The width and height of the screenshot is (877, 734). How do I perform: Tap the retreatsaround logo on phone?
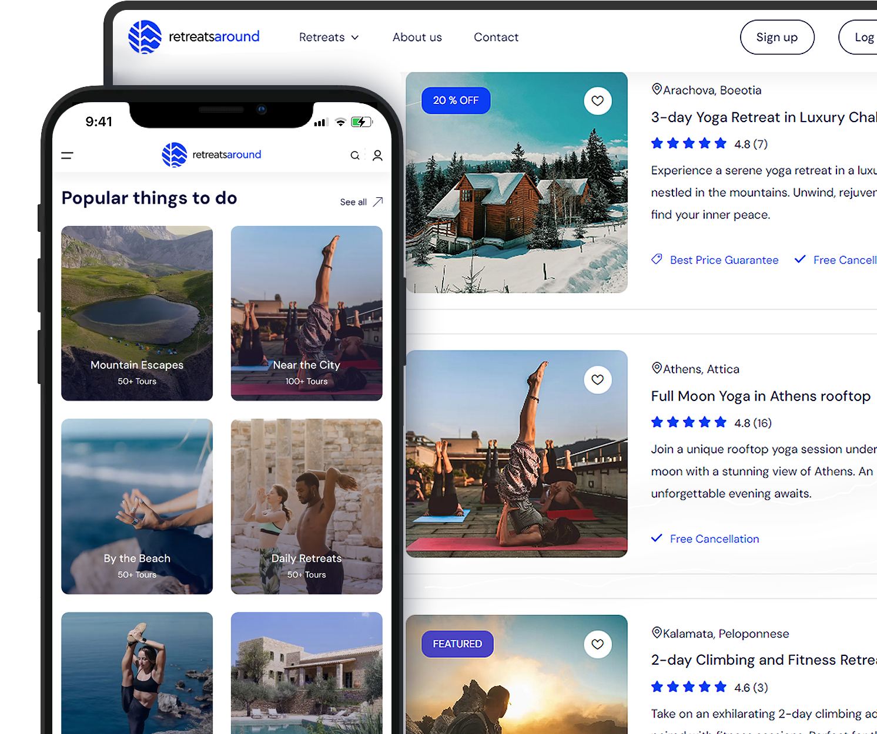click(x=212, y=155)
